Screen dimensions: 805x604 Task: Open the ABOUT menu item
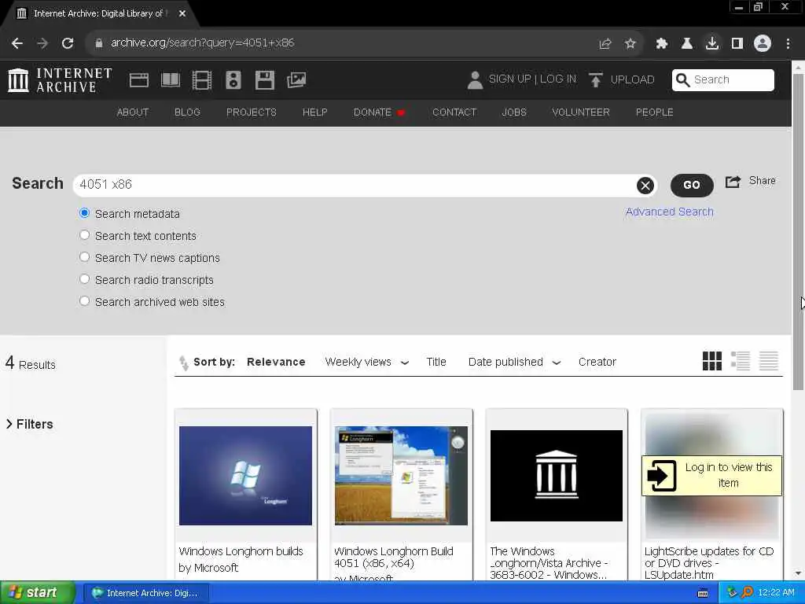click(132, 112)
